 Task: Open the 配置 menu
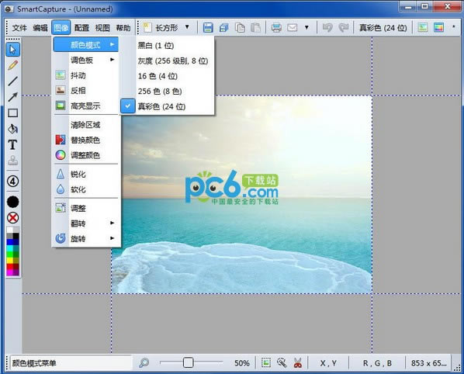click(81, 28)
